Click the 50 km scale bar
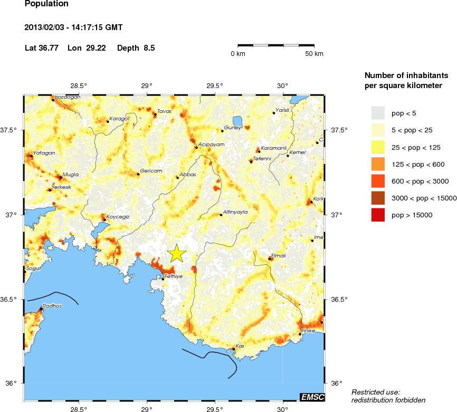The height and width of the screenshot is (412, 457). 276,46
